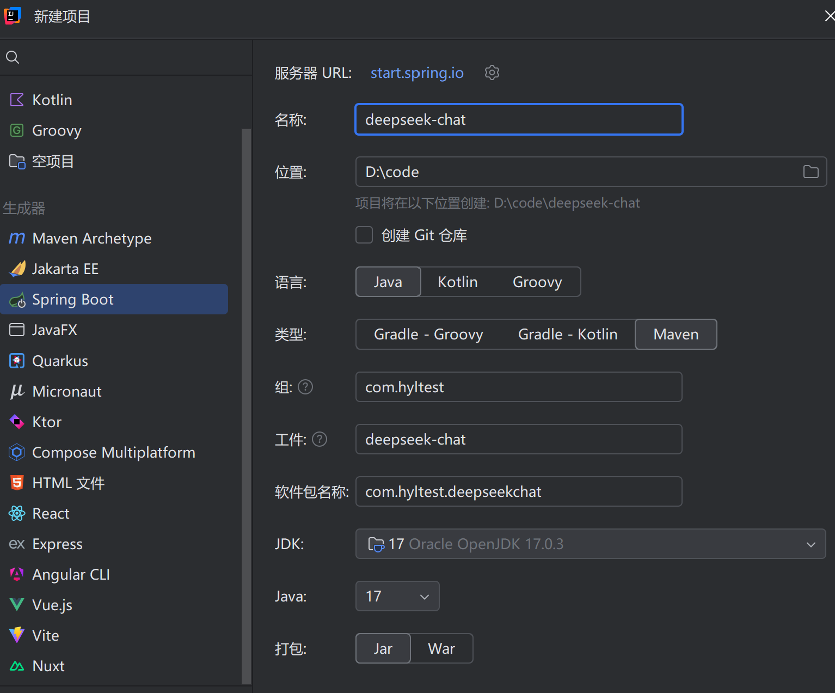Click the 软件包名称 package name field
The width and height of the screenshot is (835, 693).
pos(519,491)
